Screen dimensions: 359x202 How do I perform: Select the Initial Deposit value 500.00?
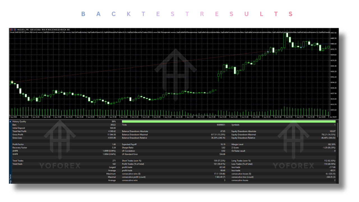coord(113,128)
